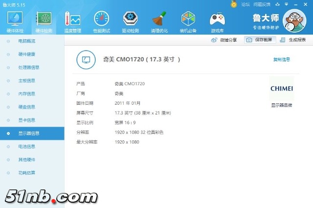Image resolution: width=313 pixels, height=208 pixels.
Task: Click the camera icon for 保存截屏
Action: pos(249,40)
